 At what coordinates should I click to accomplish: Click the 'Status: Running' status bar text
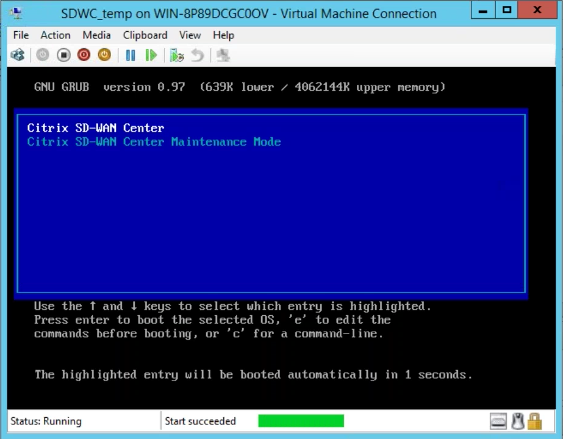(x=46, y=421)
